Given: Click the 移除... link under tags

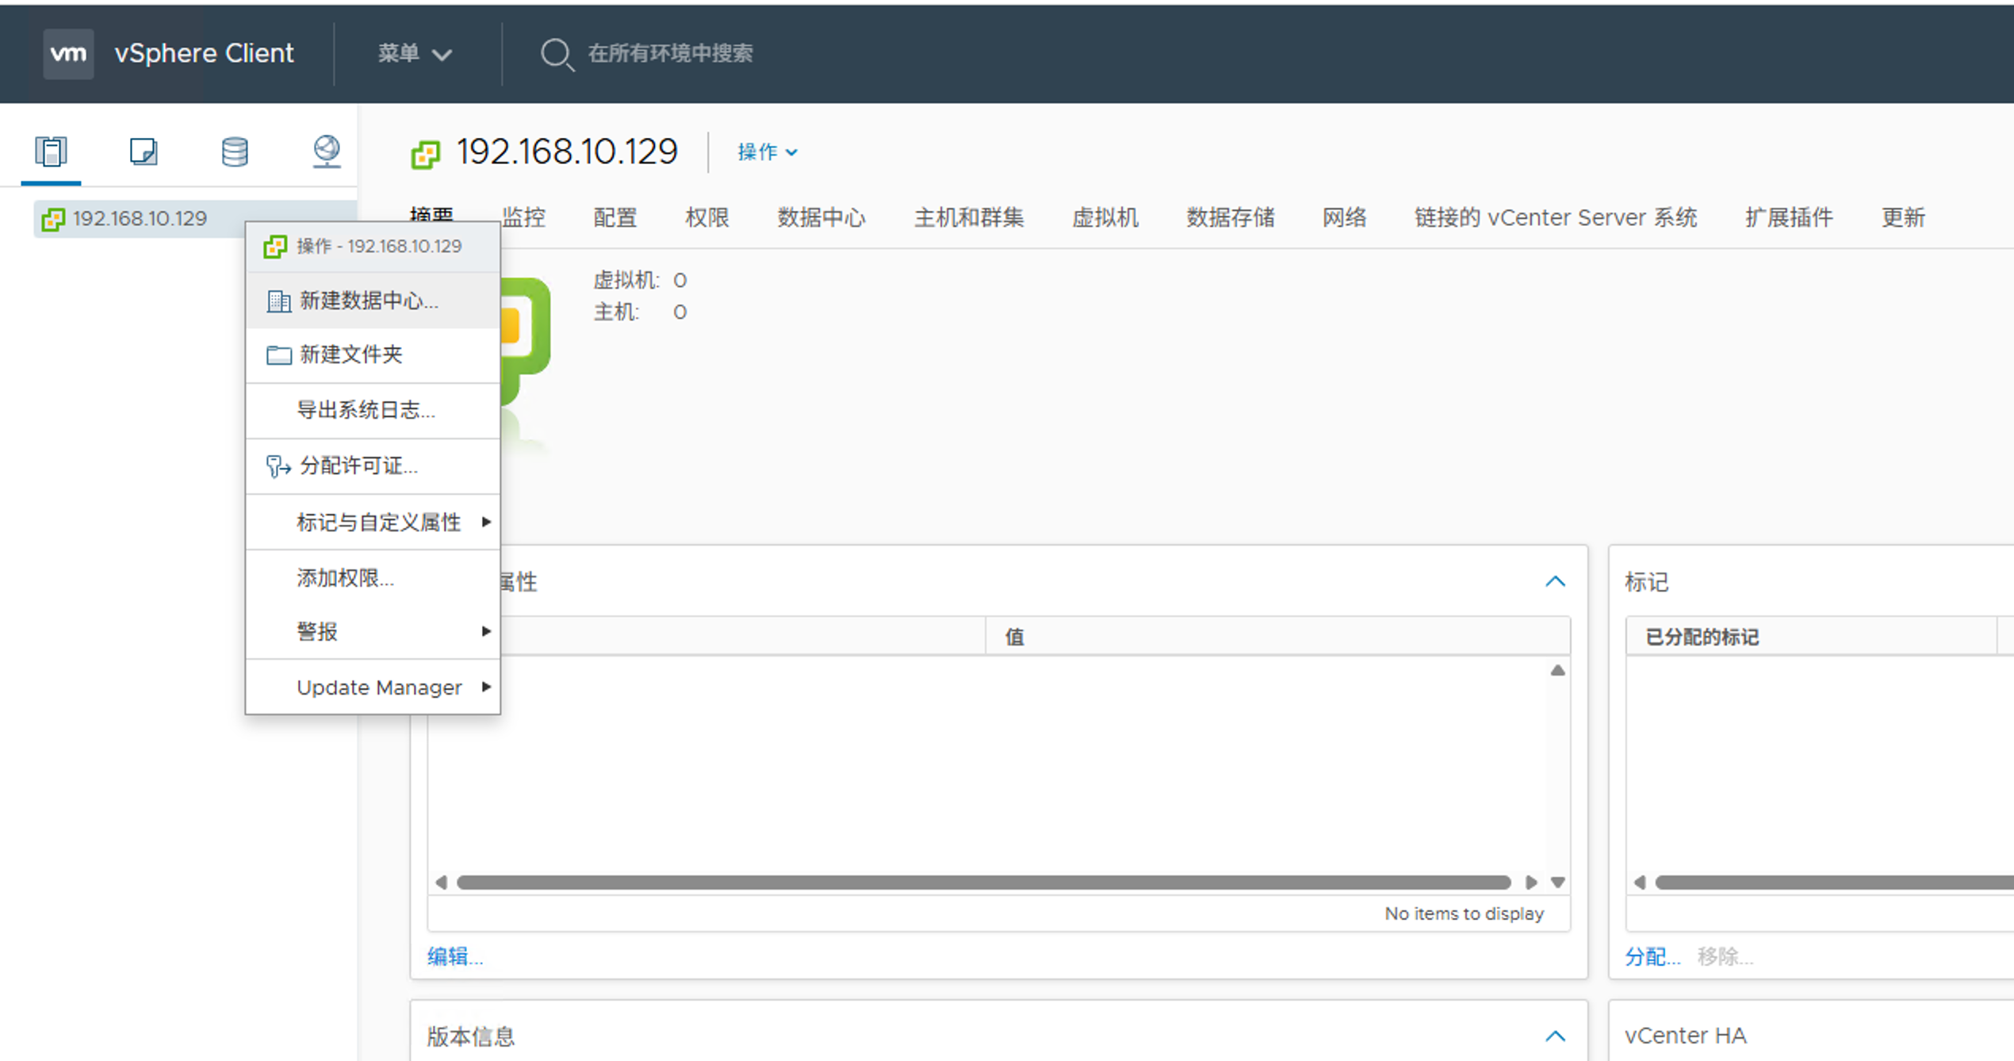Looking at the screenshot, I should (1725, 956).
